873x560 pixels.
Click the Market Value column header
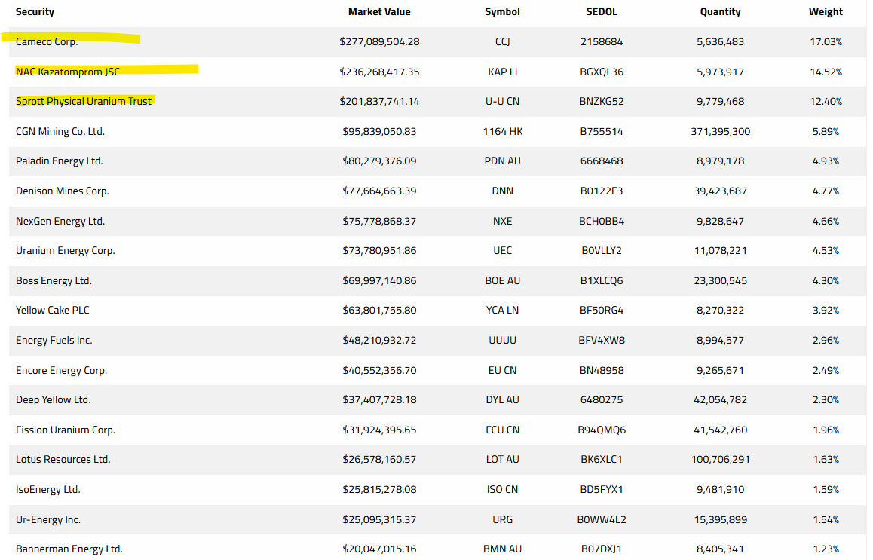pyautogui.click(x=379, y=12)
